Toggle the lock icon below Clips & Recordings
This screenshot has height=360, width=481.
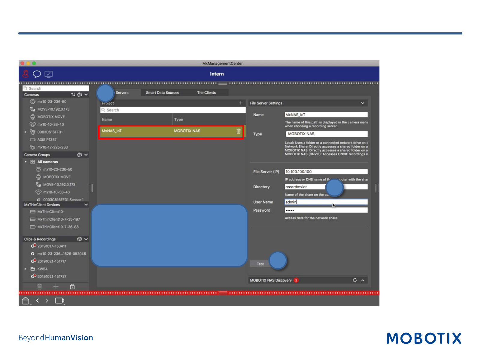click(72, 287)
